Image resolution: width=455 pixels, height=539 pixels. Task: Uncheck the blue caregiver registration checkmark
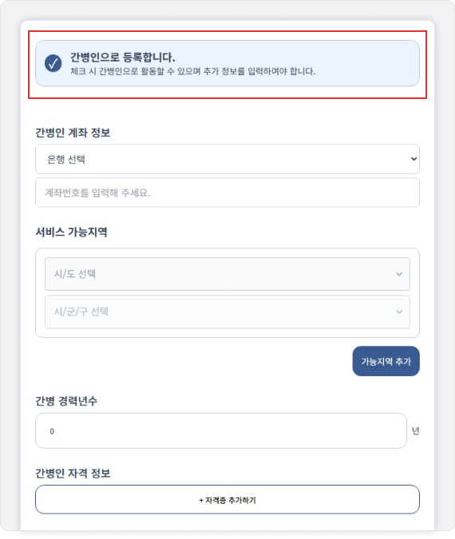pyautogui.click(x=53, y=63)
